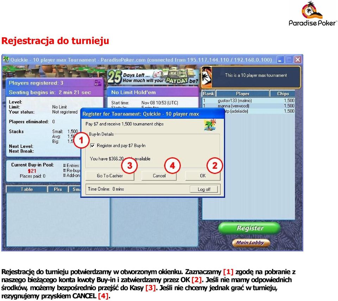Click the Time Online: 8 mins text
Viewport: 338px width, 301px height.
pos(106,189)
